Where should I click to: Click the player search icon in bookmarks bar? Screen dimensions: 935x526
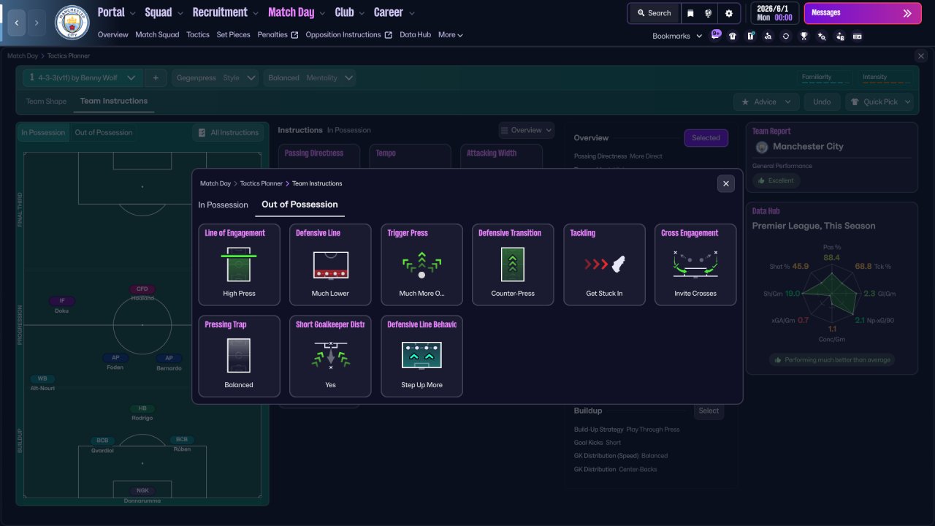click(x=768, y=36)
